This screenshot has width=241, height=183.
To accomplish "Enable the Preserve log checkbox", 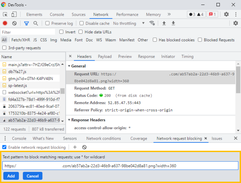I will [48, 23].
